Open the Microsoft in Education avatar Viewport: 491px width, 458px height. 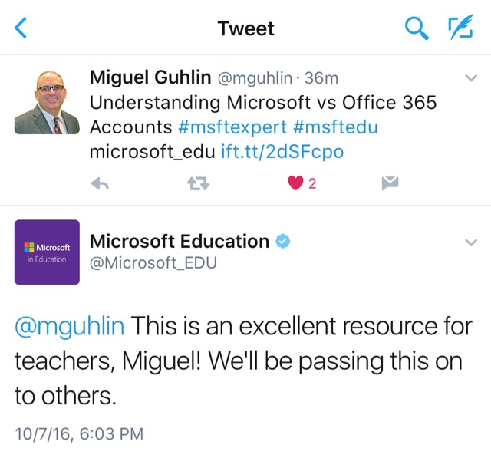tap(47, 252)
